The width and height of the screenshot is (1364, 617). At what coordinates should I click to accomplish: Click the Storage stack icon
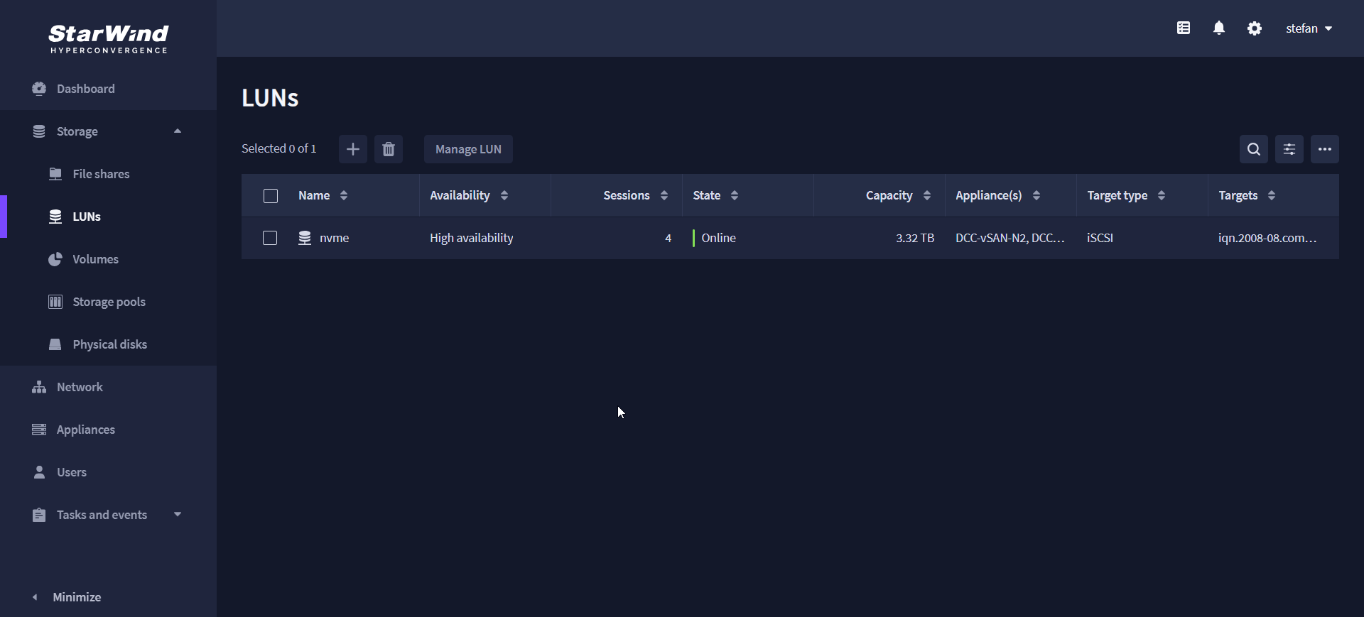[x=39, y=131]
